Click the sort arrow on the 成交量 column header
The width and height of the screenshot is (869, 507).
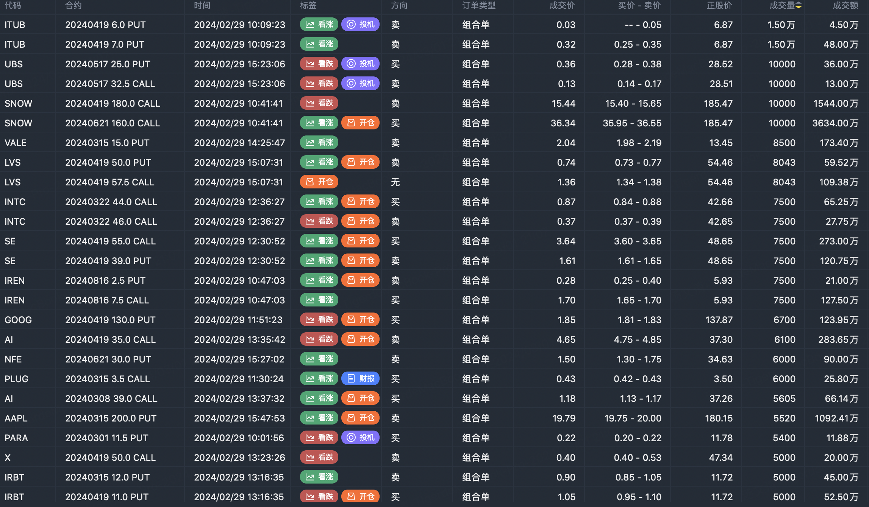click(799, 5)
